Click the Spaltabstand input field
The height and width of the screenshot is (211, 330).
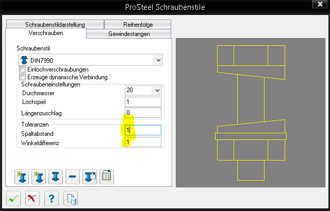[143, 130]
